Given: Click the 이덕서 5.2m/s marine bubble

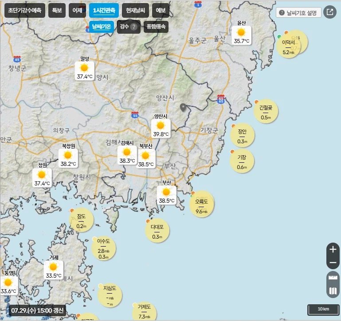Looking at the screenshot, I should pos(288,46).
